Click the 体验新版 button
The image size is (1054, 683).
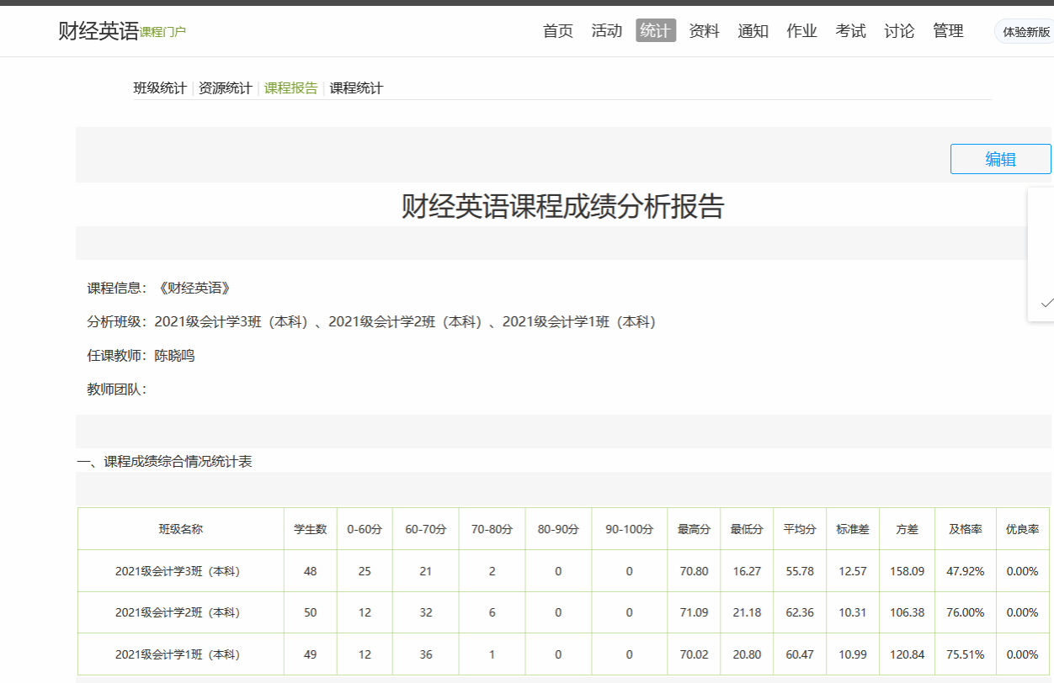coord(1025,32)
